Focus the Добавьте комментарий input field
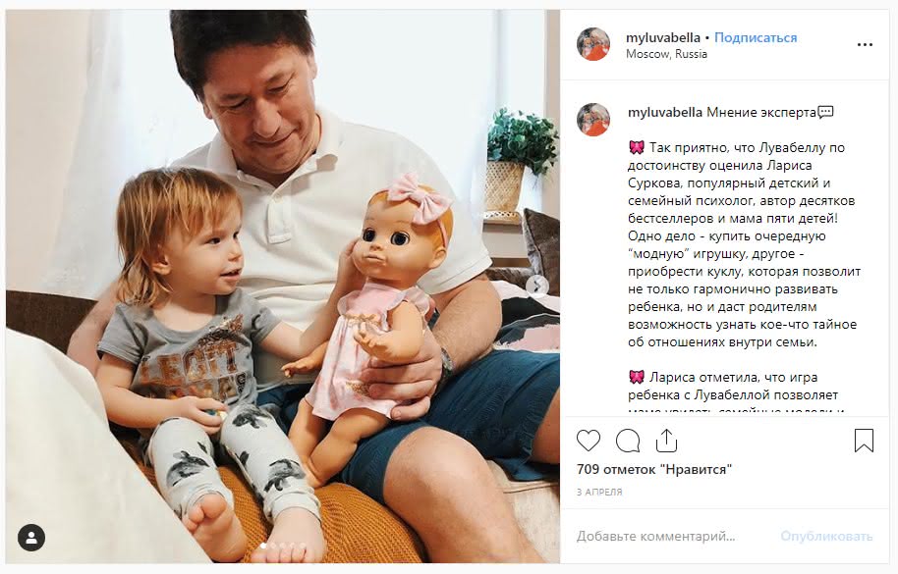Viewport: 898px width, 574px height. [670, 537]
